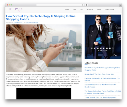Screen dimensions: 127x107
Task: Open Tips and Tricks Used by Beauty Models post
Action: [100, 86]
